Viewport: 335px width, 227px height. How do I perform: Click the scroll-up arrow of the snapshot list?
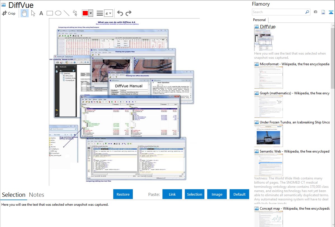tap(333, 25)
